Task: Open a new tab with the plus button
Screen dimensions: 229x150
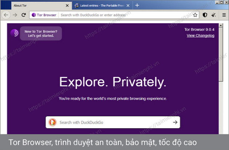Action: (137, 5)
